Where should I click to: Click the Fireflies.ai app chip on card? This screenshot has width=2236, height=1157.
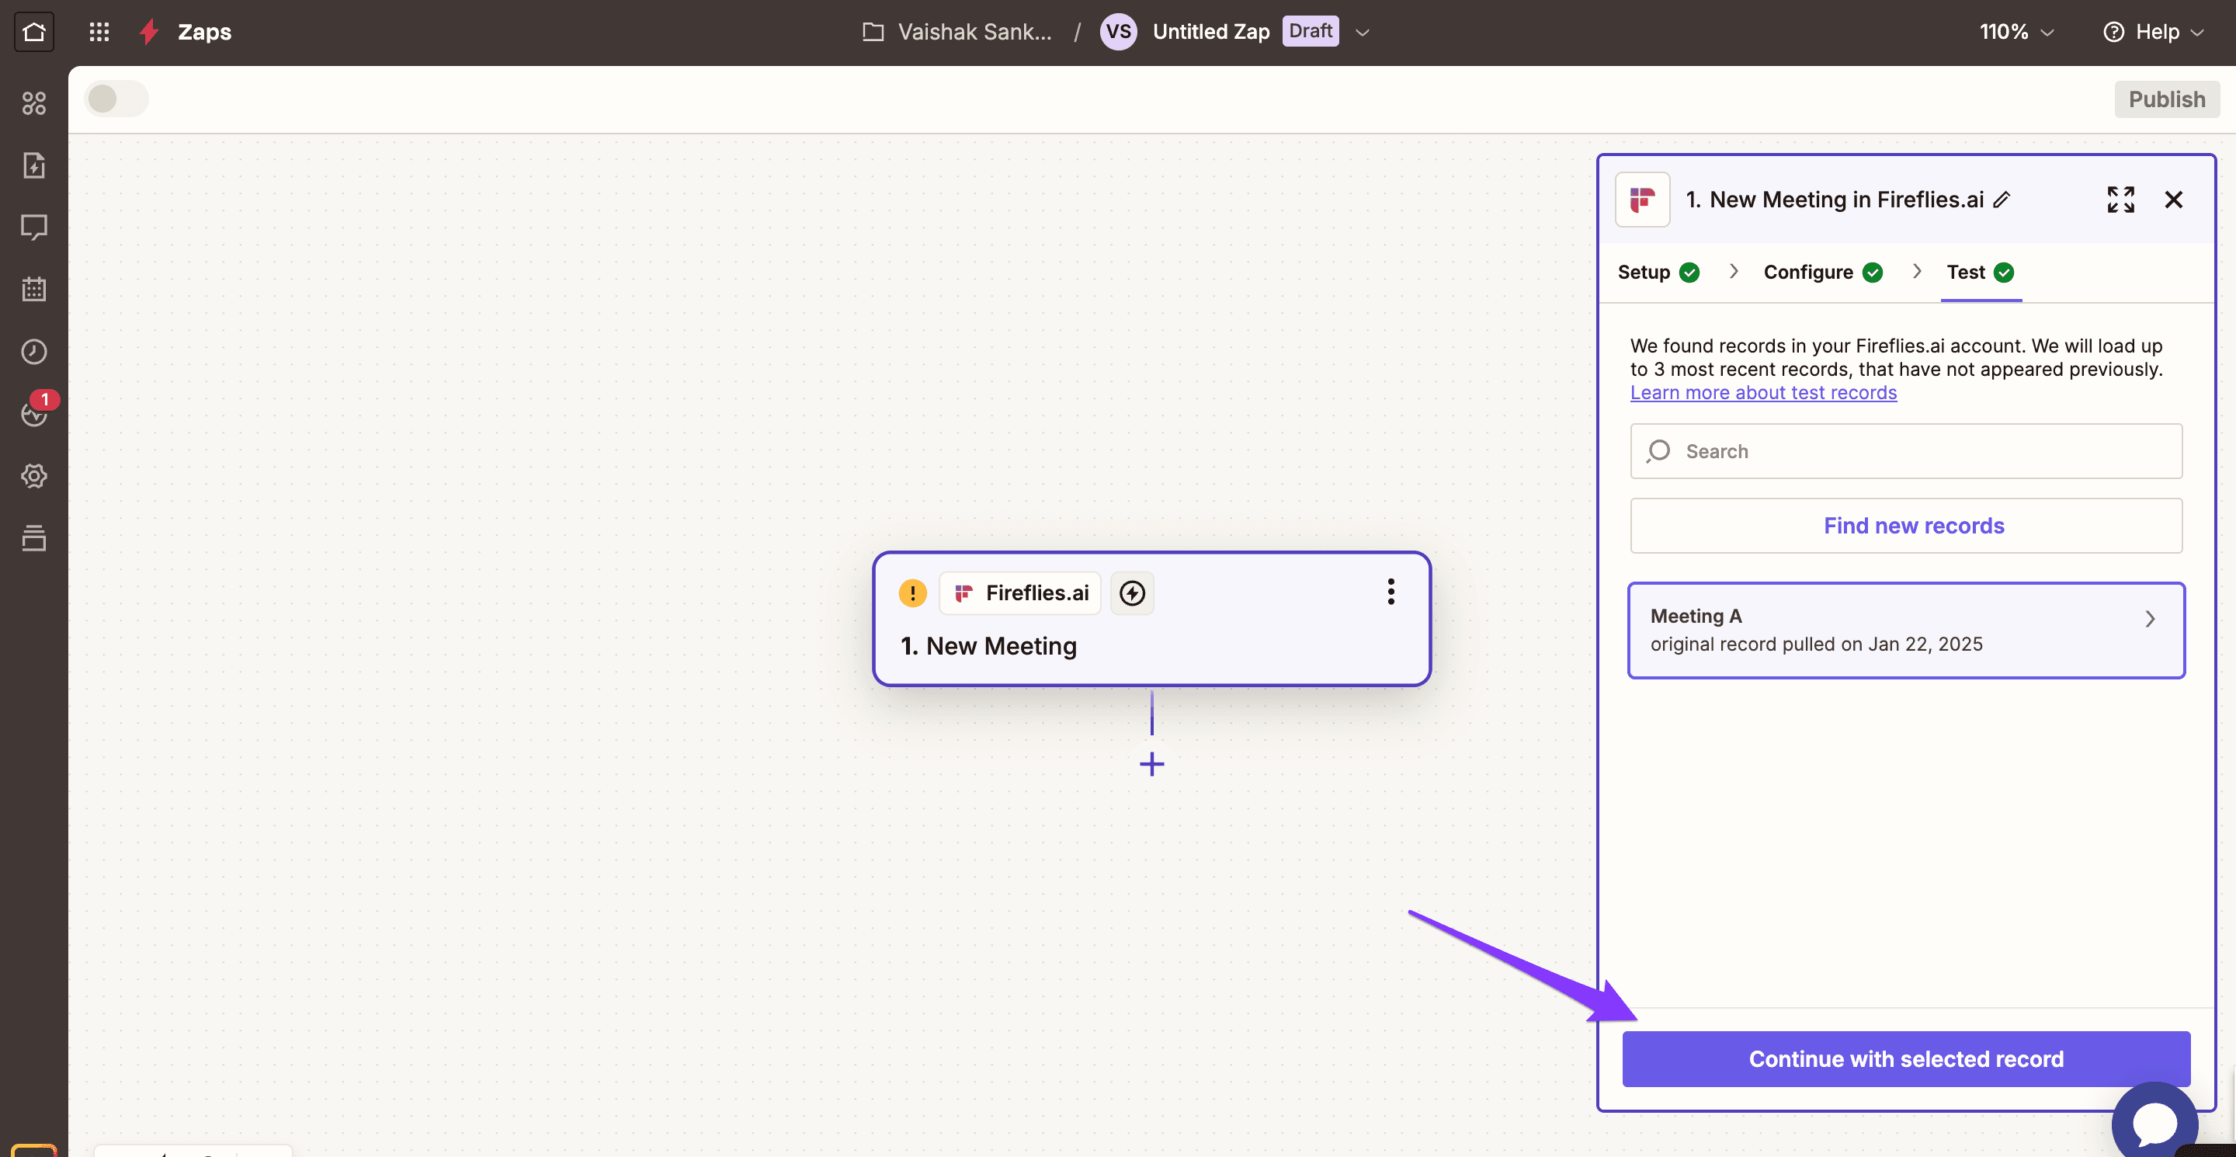tap(1021, 592)
